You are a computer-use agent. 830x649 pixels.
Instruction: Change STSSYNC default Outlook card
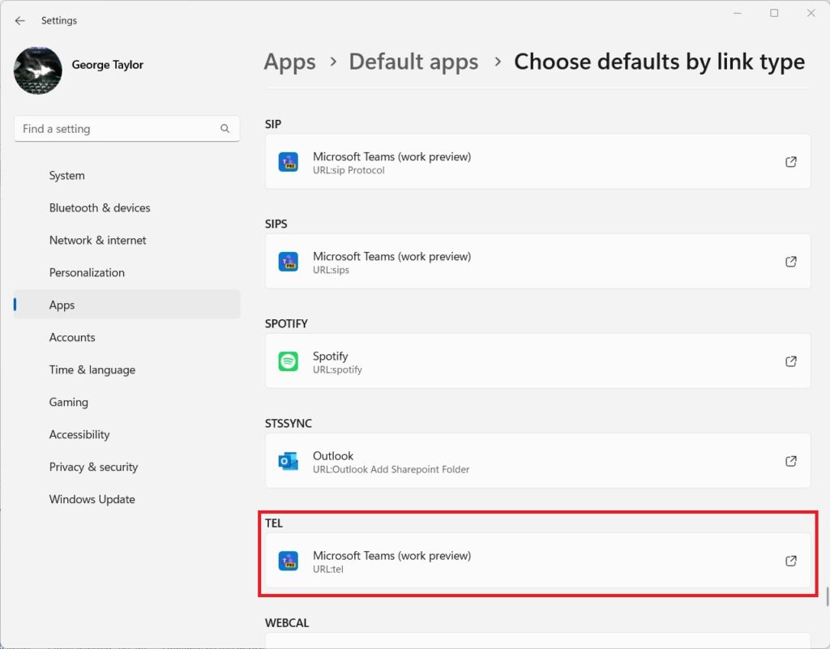click(538, 461)
